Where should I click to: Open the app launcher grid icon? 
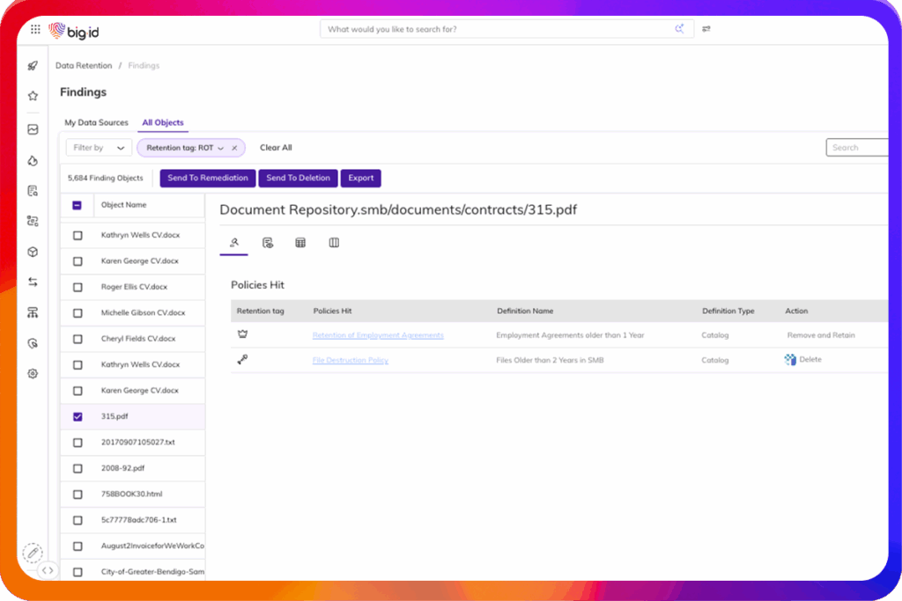35,29
